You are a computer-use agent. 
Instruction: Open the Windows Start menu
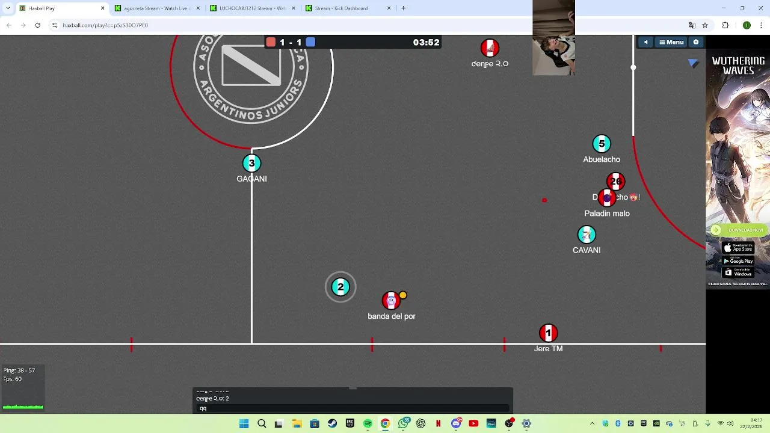pyautogui.click(x=244, y=423)
